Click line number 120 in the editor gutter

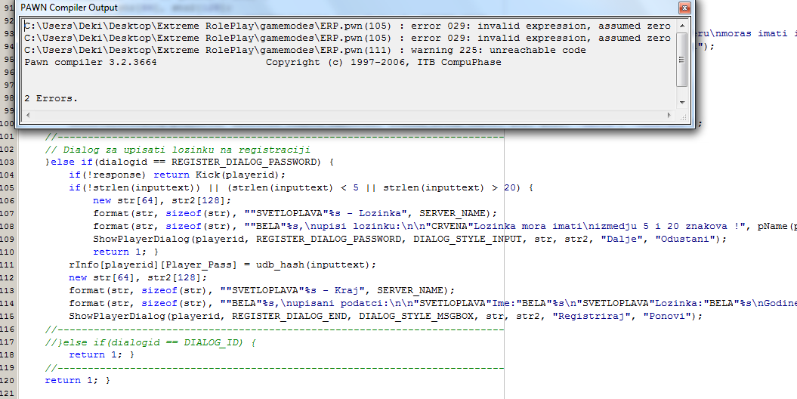pos(8,380)
